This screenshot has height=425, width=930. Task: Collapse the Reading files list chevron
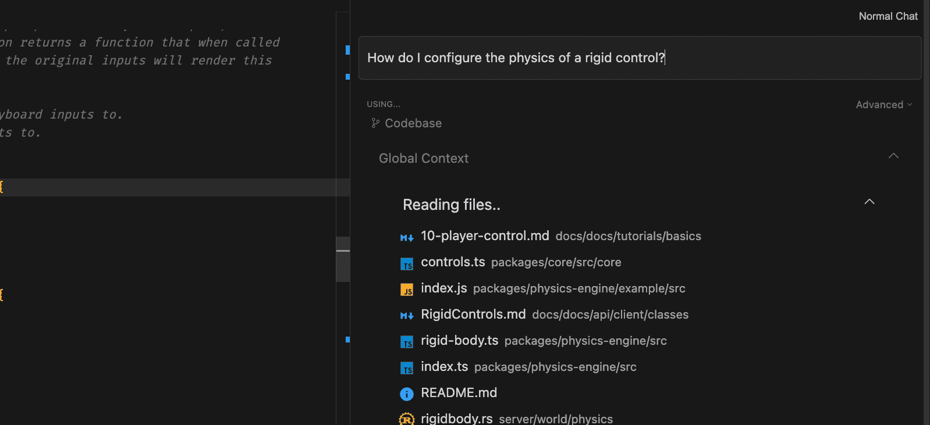click(x=869, y=202)
